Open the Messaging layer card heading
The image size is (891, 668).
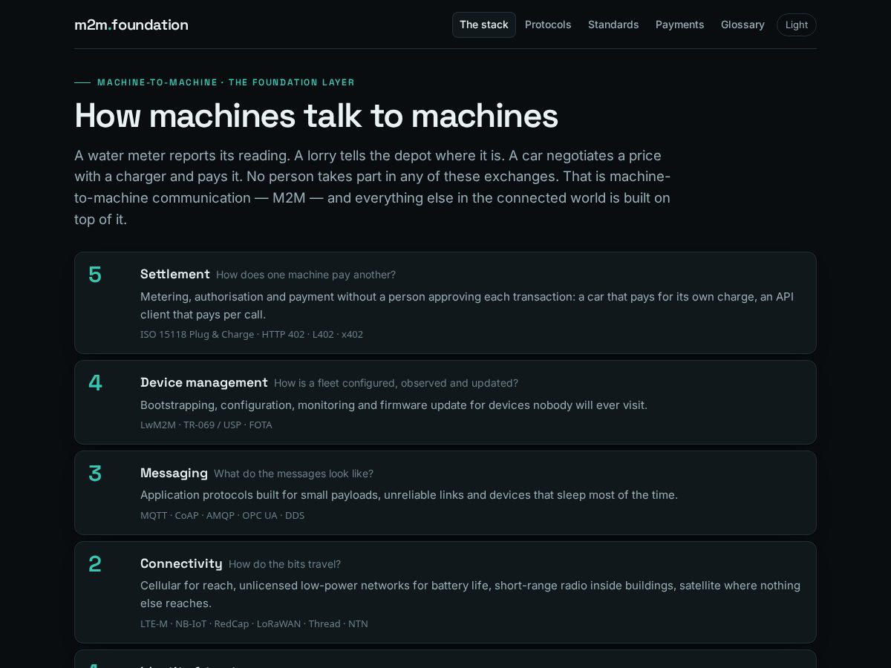point(174,473)
